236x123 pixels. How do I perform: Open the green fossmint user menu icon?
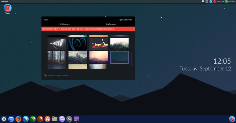click(226, 2)
